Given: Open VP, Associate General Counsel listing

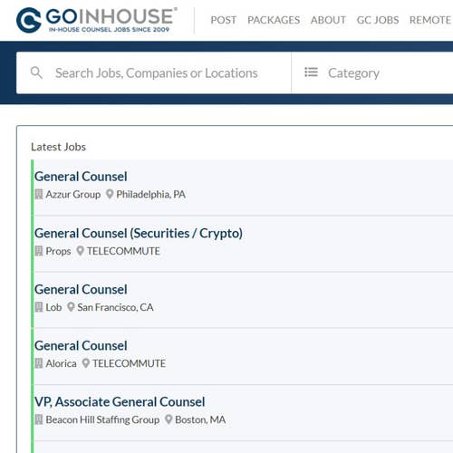Looking at the screenshot, I should click(120, 402).
